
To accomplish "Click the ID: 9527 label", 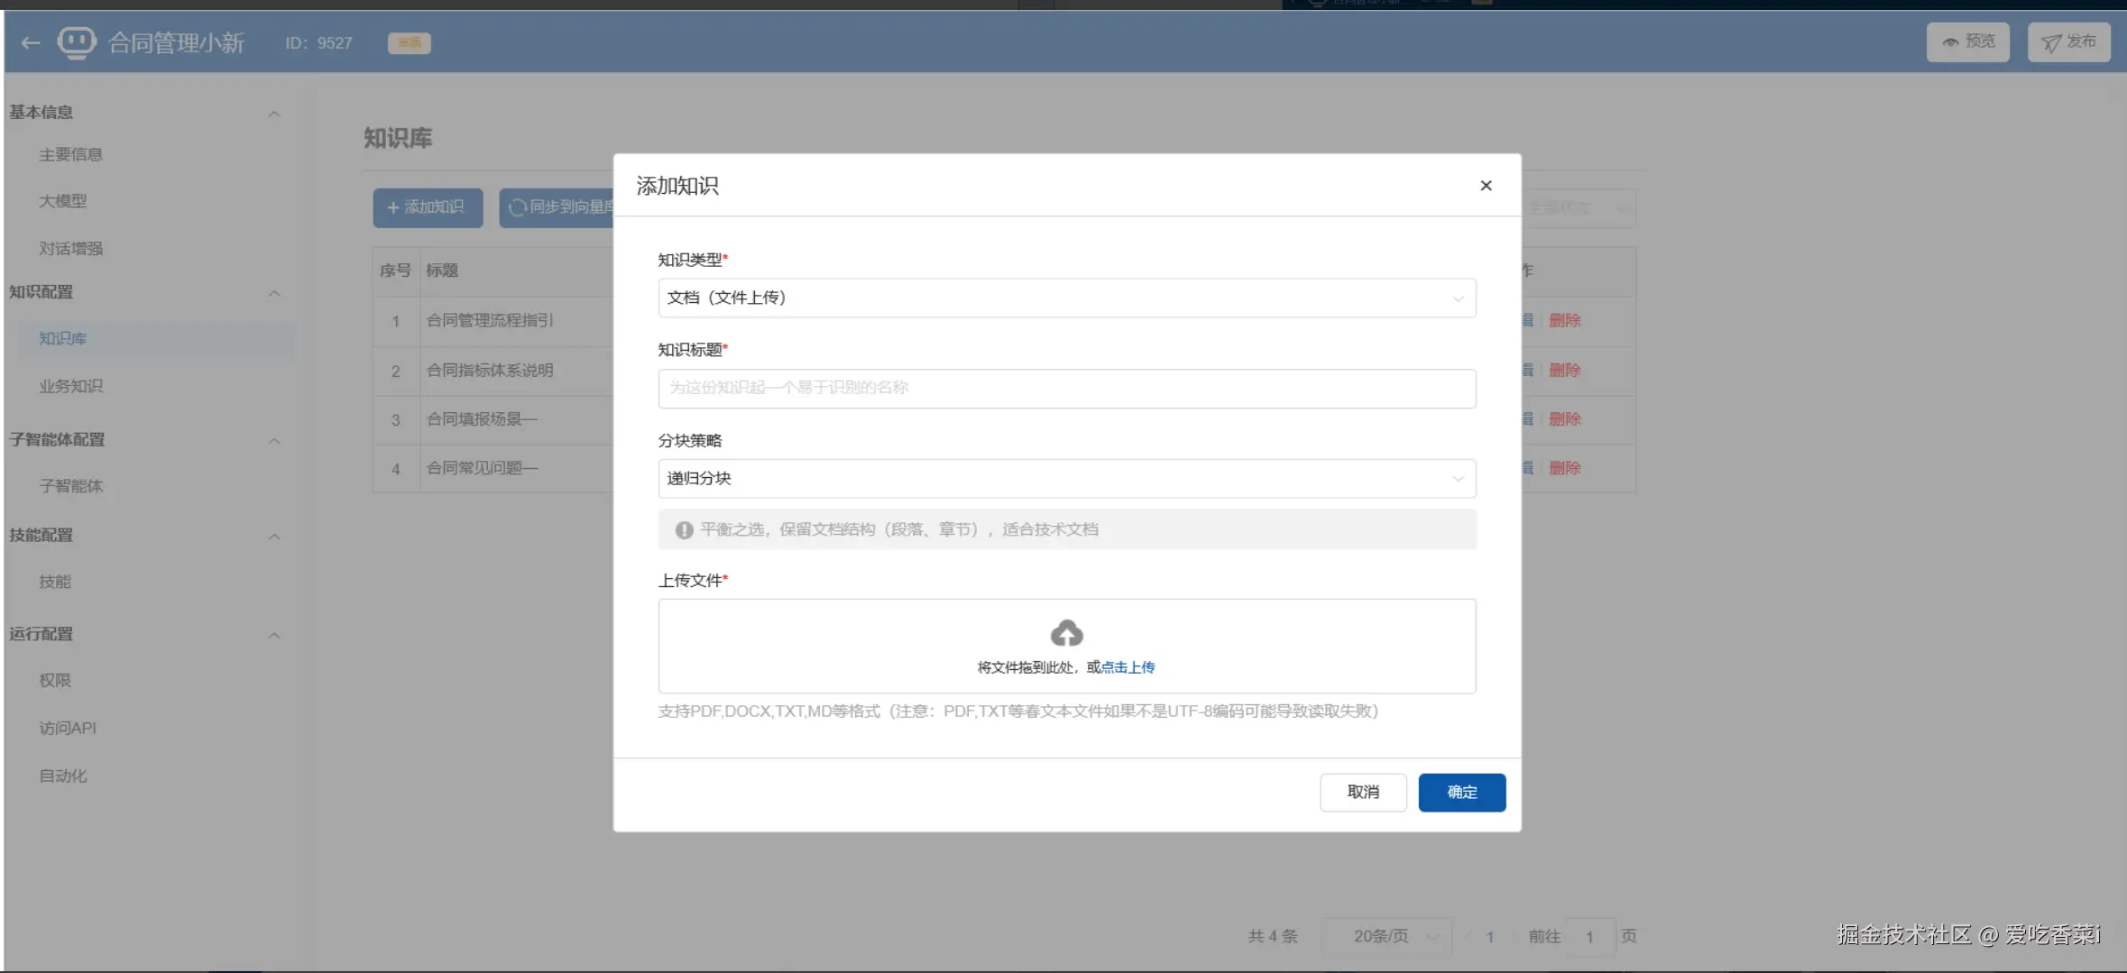I will (x=318, y=43).
